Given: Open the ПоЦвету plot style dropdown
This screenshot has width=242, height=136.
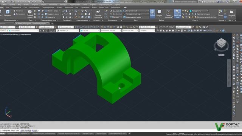Looking at the screenshot, I should point(147,31).
